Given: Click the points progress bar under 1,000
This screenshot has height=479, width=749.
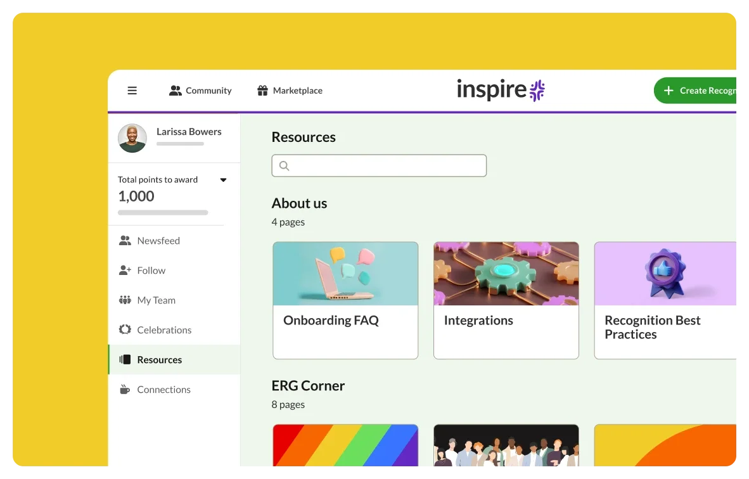Looking at the screenshot, I should click(x=163, y=212).
